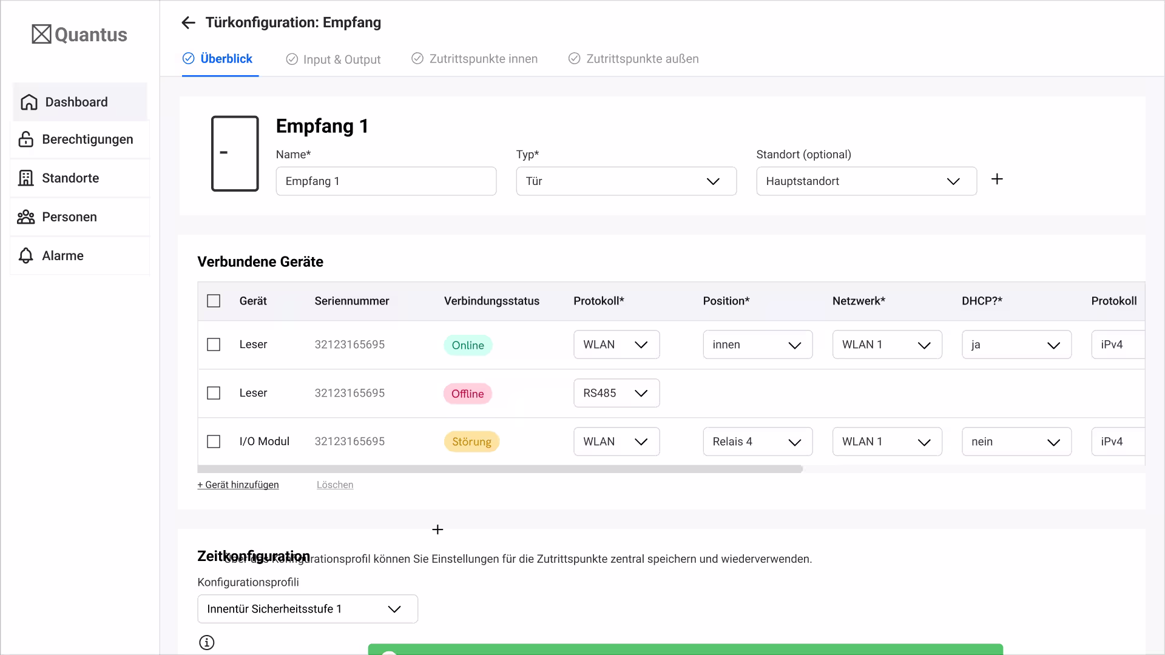
Task: Click the horizontal scrollbar under the device table
Action: click(x=500, y=469)
